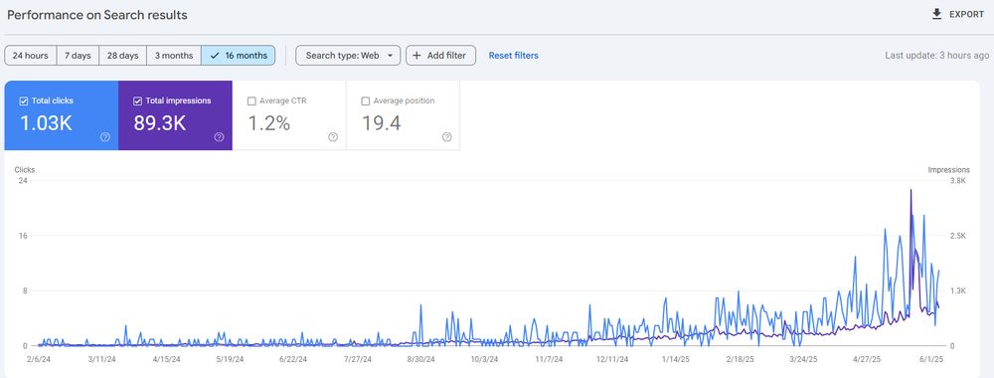Uncheck the Total clicks checkbox
This screenshot has height=378, width=994.
point(24,100)
